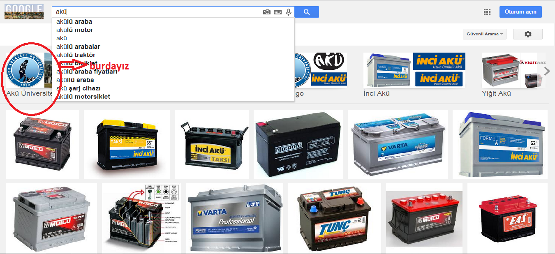Open the Mutlu Mega battery image result
Screen dimensions: 555x254
[42, 144]
